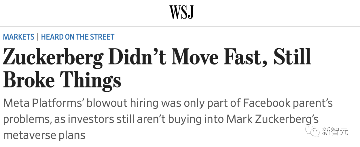Click the WSJ logo at top
This screenshot has height=147, width=360.
click(x=181, y=12)
